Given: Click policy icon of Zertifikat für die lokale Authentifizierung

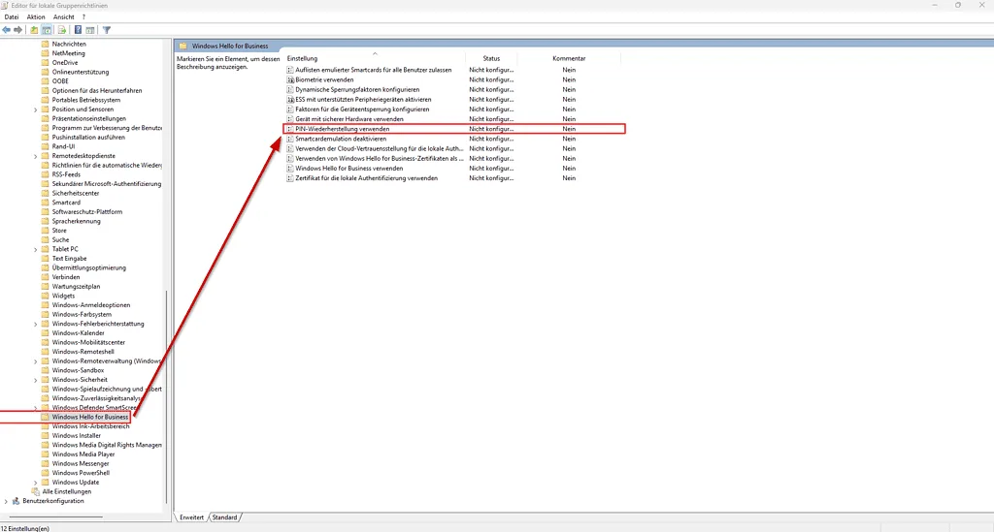Looking at the screenshot, I should tap(290, 178).
